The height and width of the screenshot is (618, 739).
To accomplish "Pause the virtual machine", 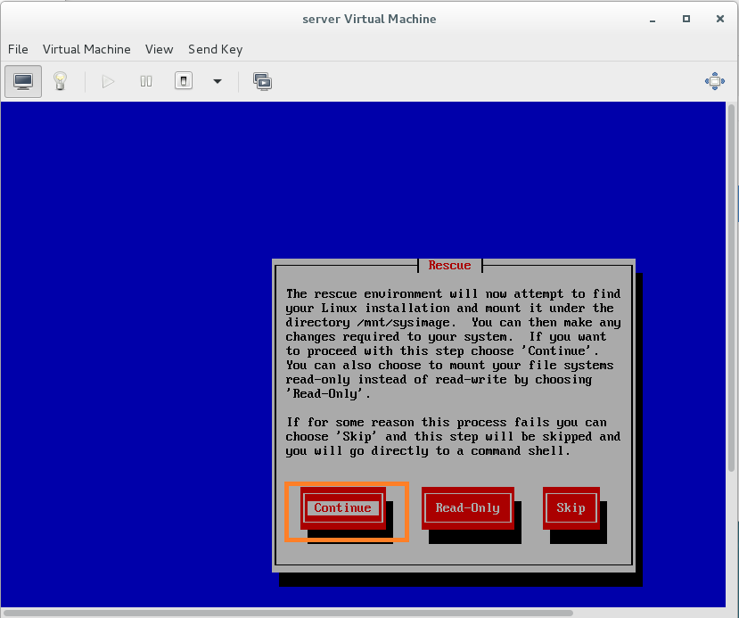I will click(146, 81).
